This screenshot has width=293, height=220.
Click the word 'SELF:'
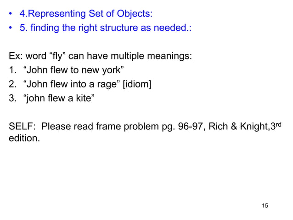tap(22, 127)
